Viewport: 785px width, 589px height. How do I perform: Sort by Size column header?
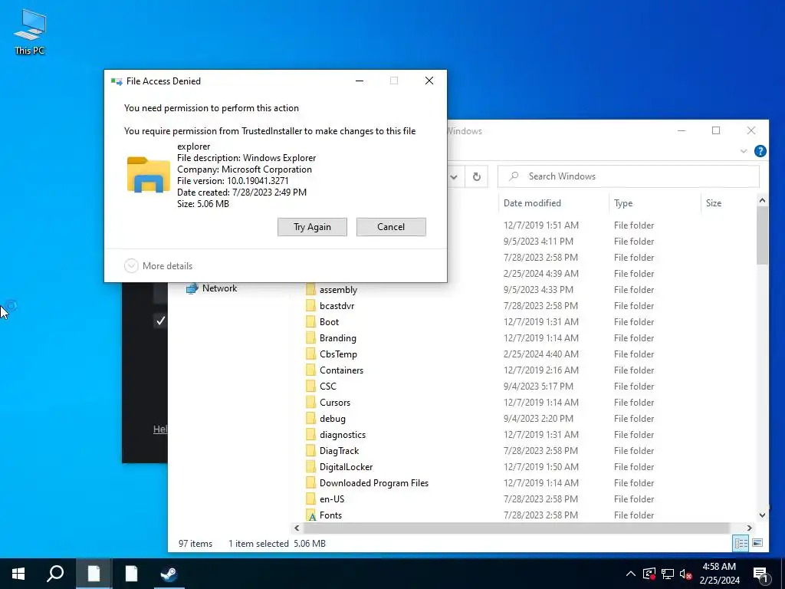[x=714, y=202]
